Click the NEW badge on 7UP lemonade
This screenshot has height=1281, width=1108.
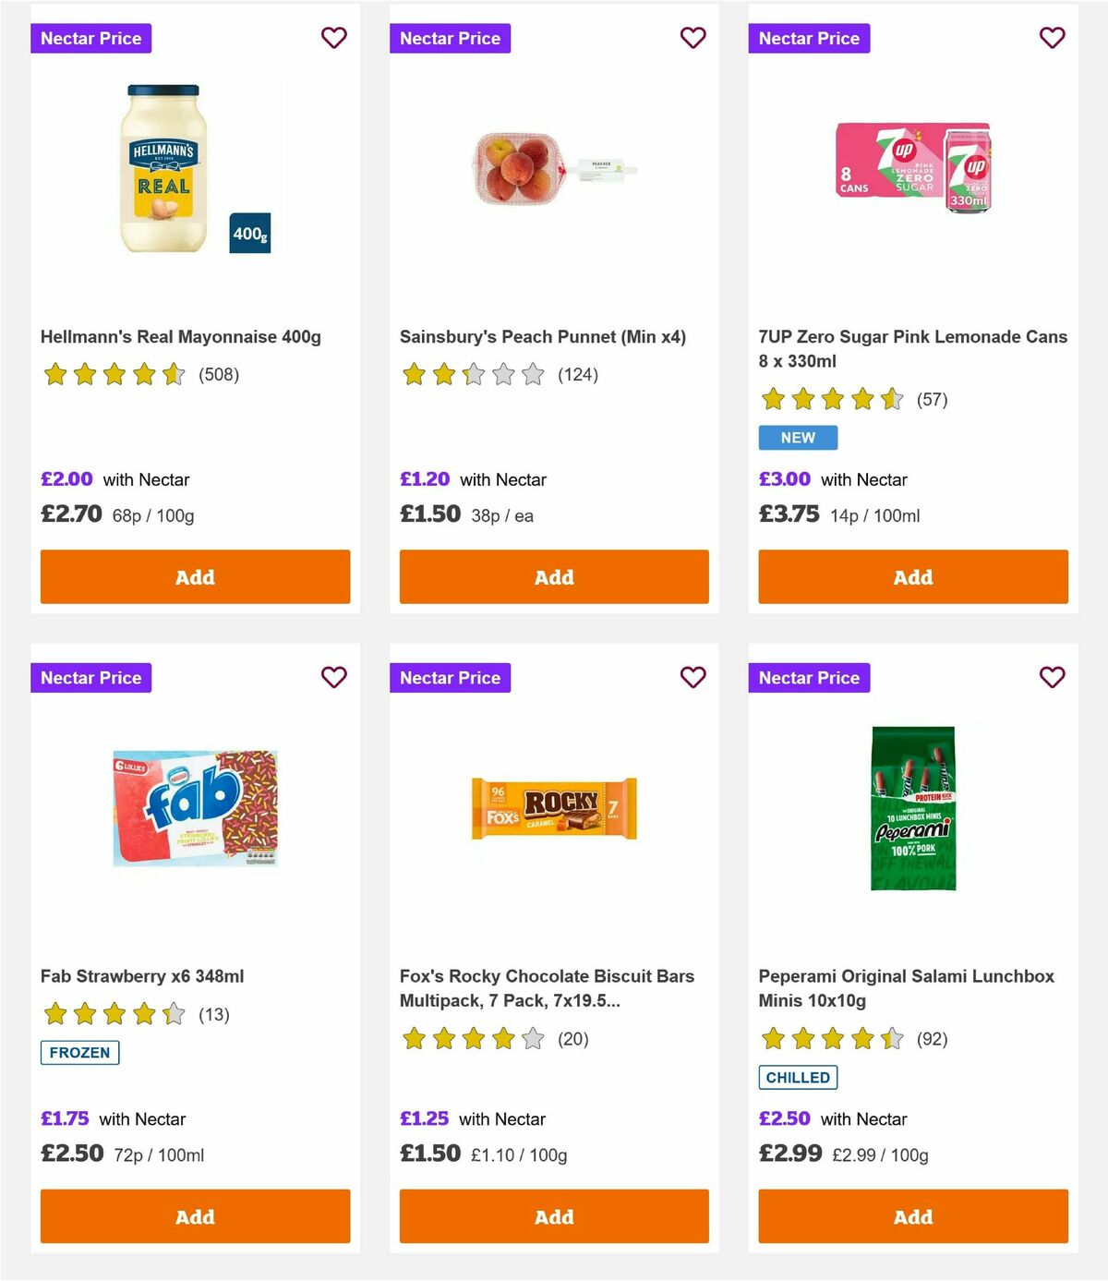coord(797,437)
